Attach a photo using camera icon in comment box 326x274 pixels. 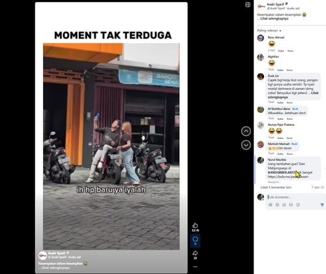point(284,205)
